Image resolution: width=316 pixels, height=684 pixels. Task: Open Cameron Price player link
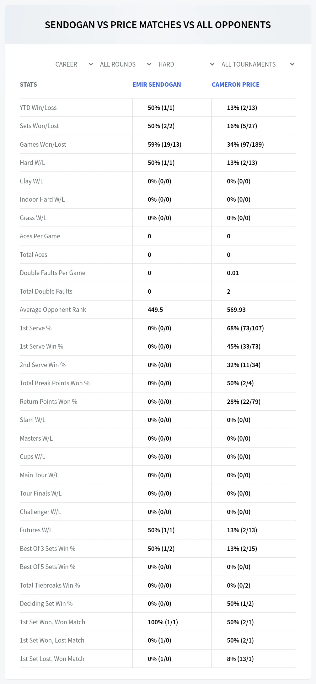coord(235,84)
